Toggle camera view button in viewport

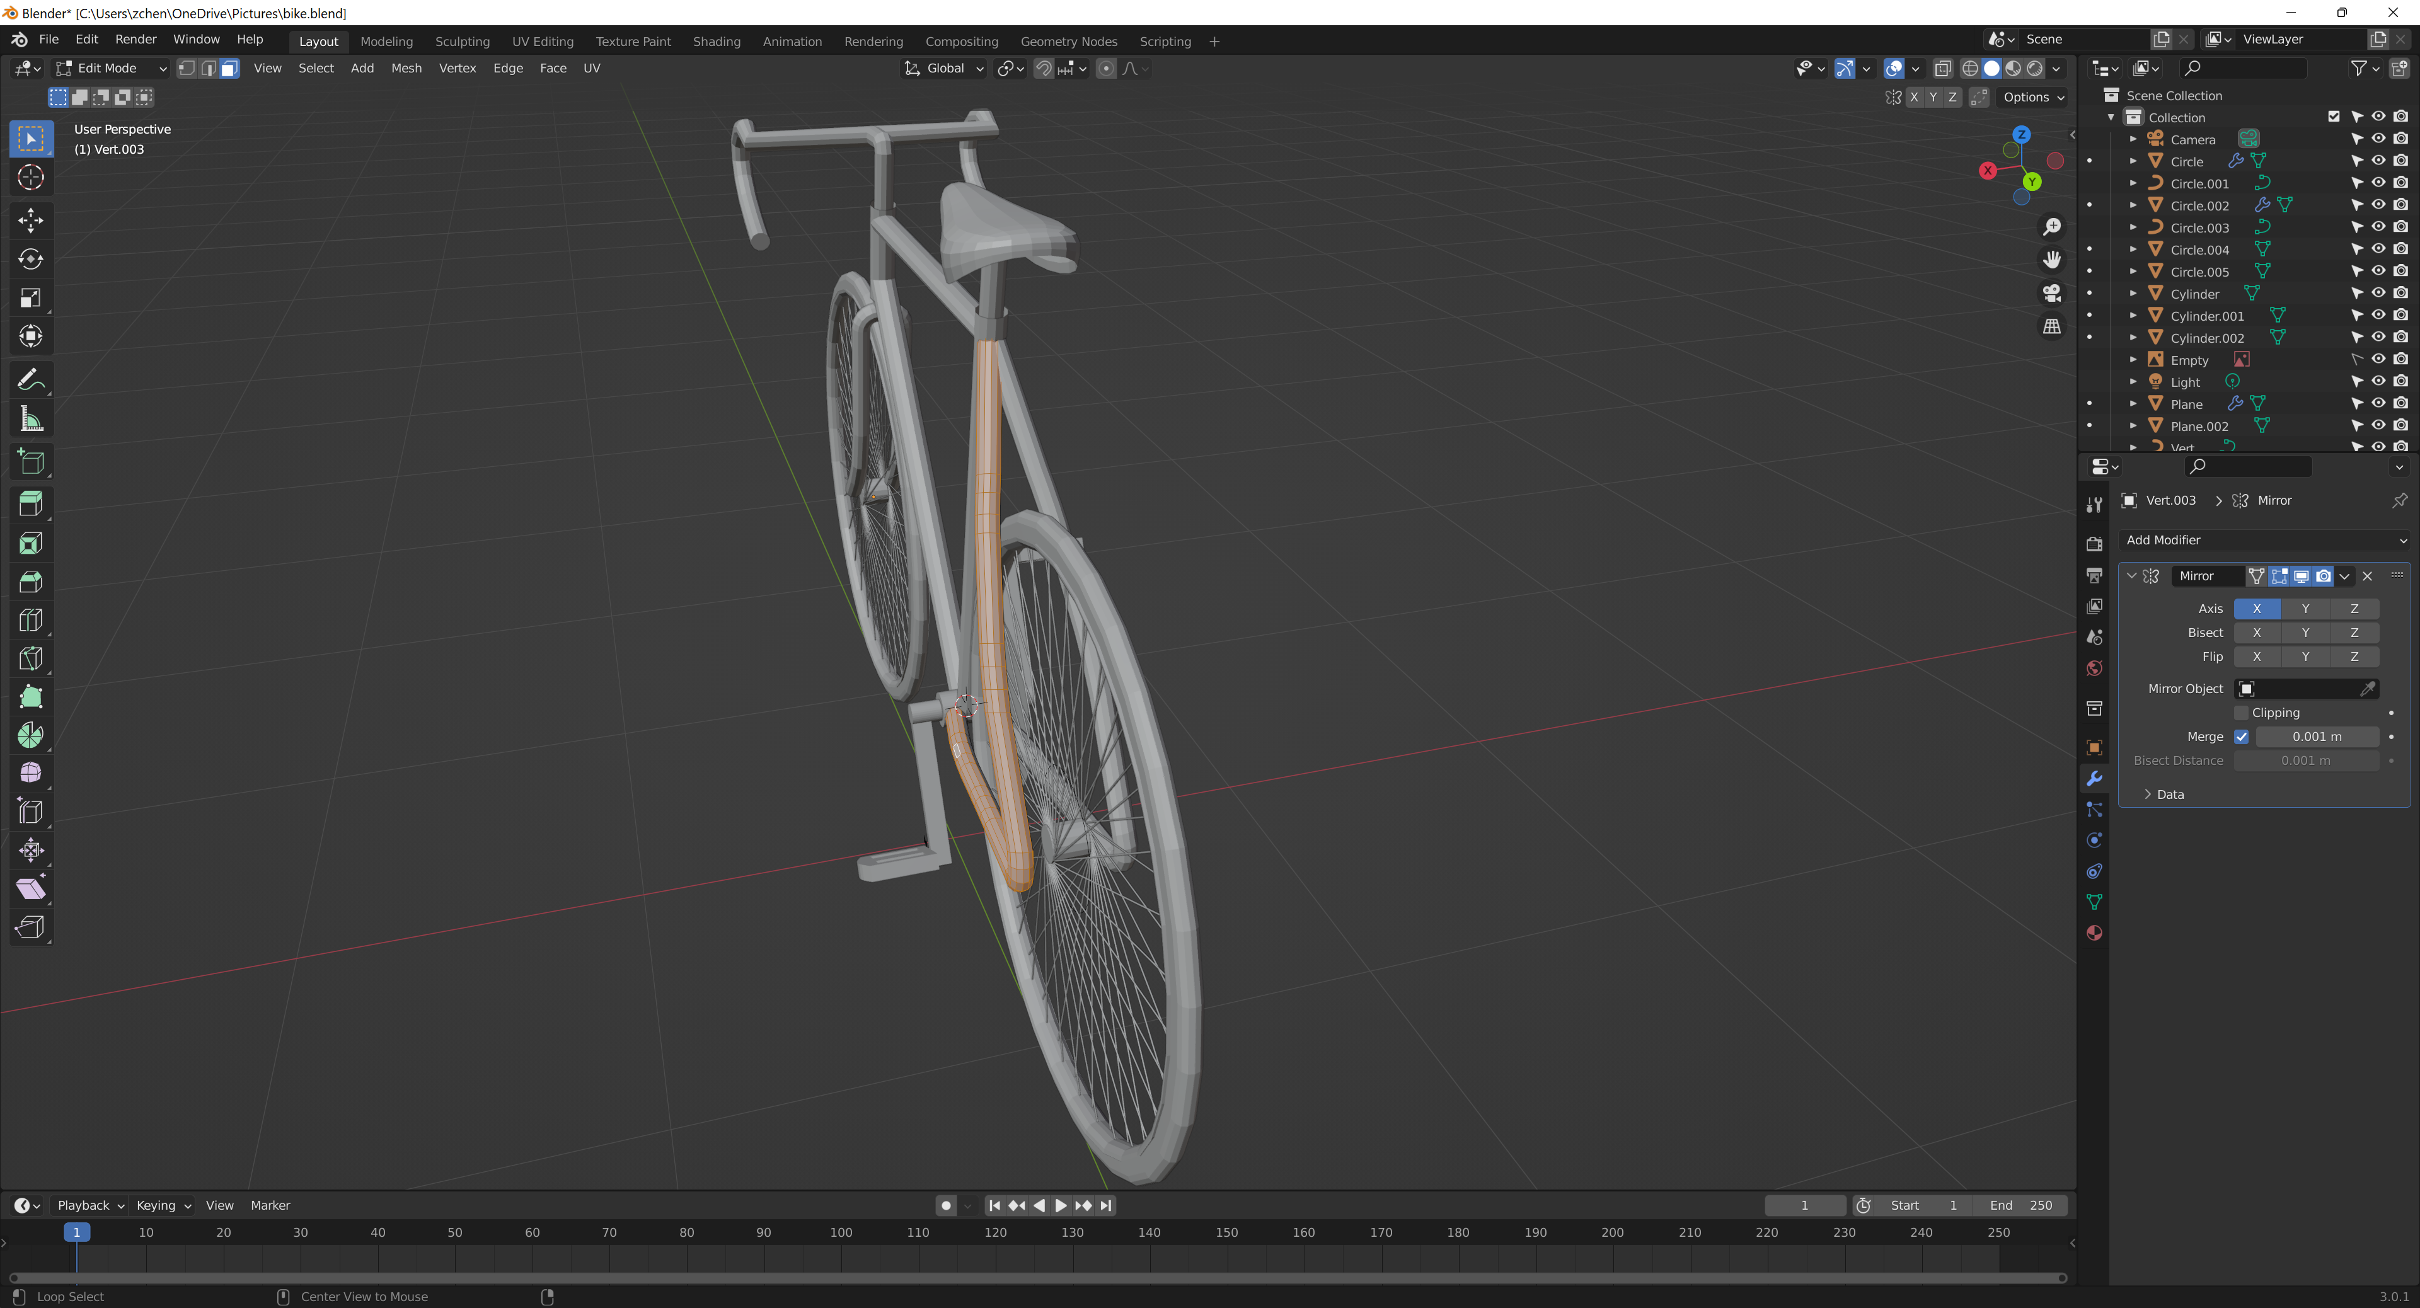(2052, 293)
